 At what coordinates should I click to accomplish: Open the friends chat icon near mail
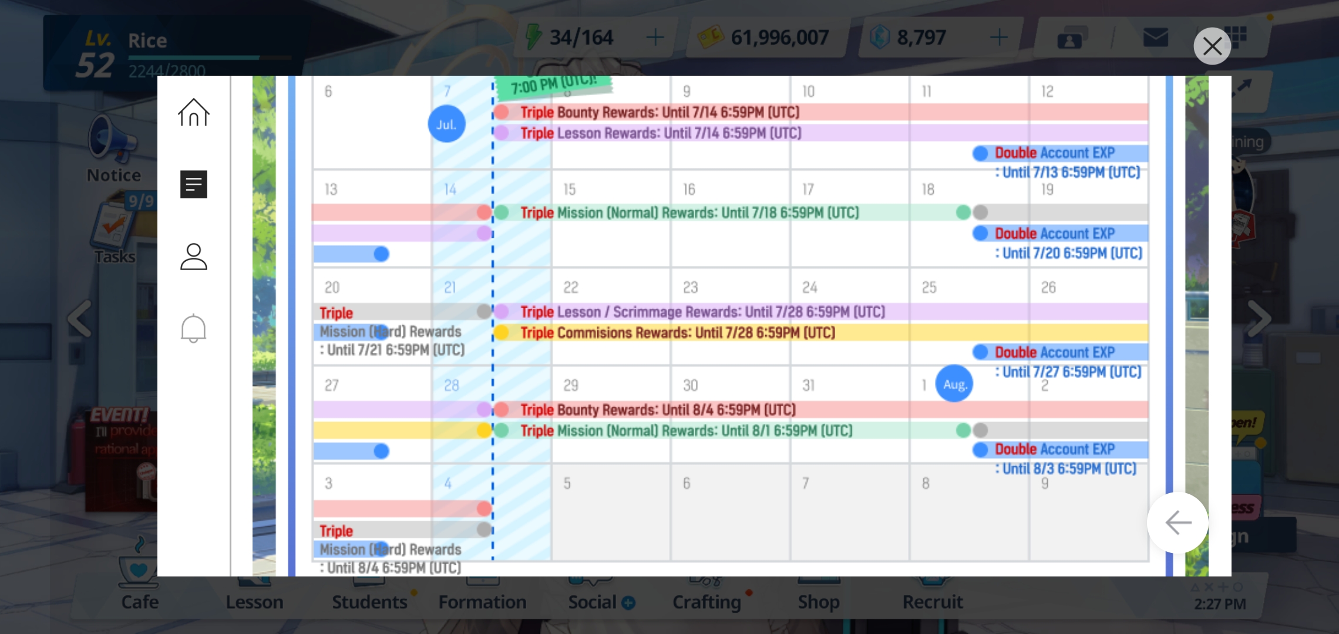[1072, 38]
